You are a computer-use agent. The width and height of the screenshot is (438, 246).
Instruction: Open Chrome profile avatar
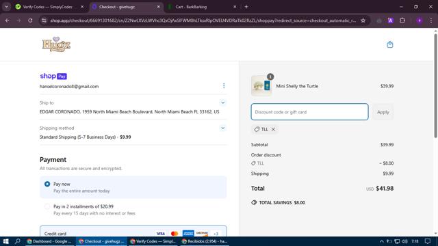pyautogui.click(x=420, y=20)
